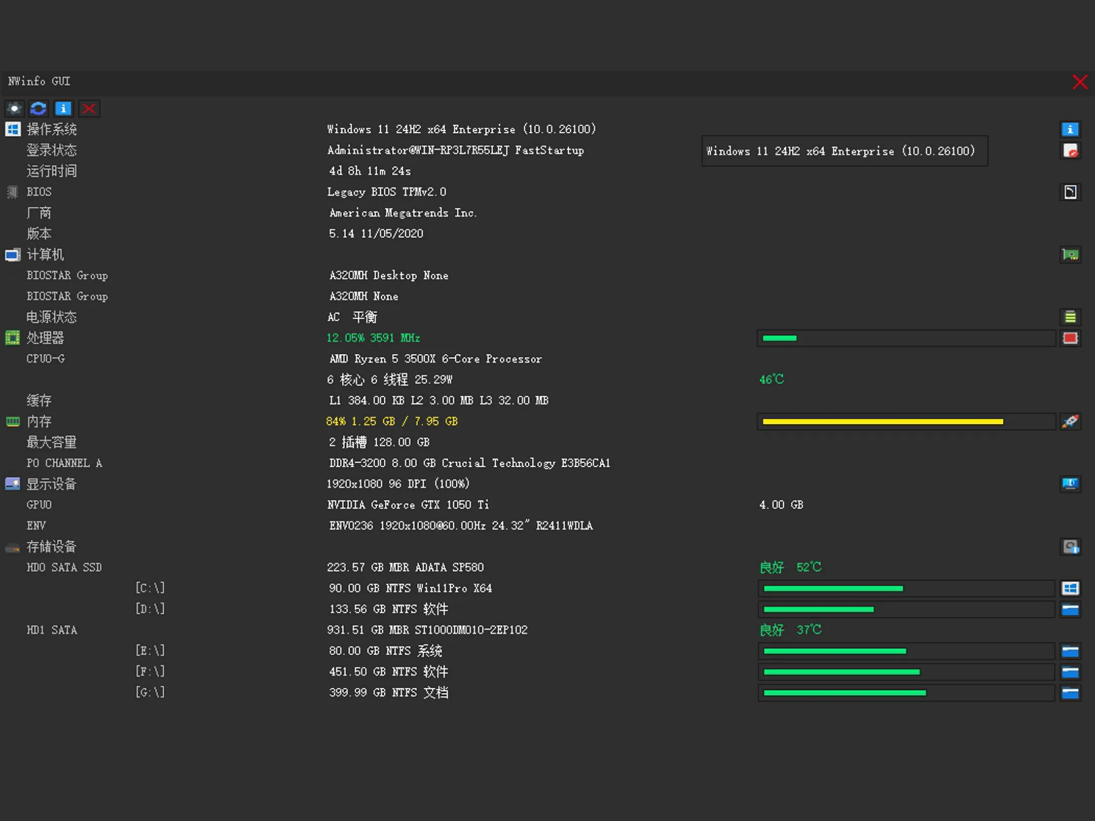Viewport: 1095px width, 821px height.
Task: Click the refresh arrows toolbar icon
Action: pyautogui.click(x=39, y=108)
